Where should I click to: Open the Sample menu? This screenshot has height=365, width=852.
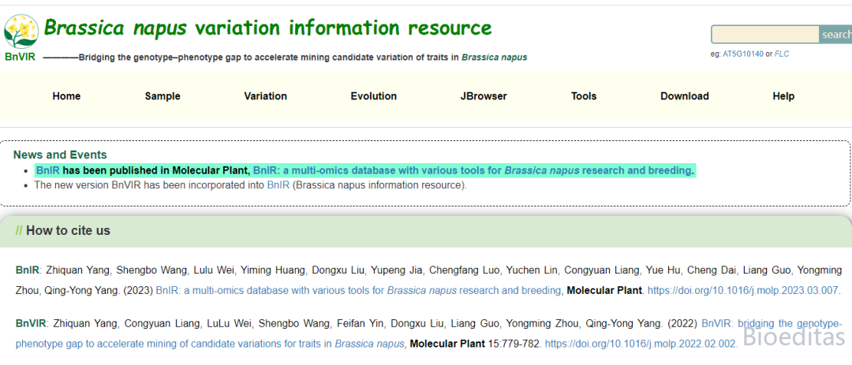[163, 96]
